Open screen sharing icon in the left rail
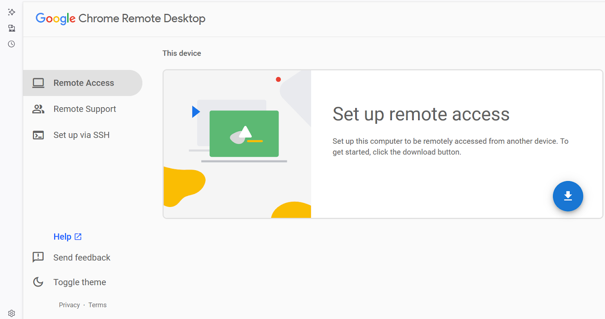This screenshot has width=605, height=319. coord(11,28)
